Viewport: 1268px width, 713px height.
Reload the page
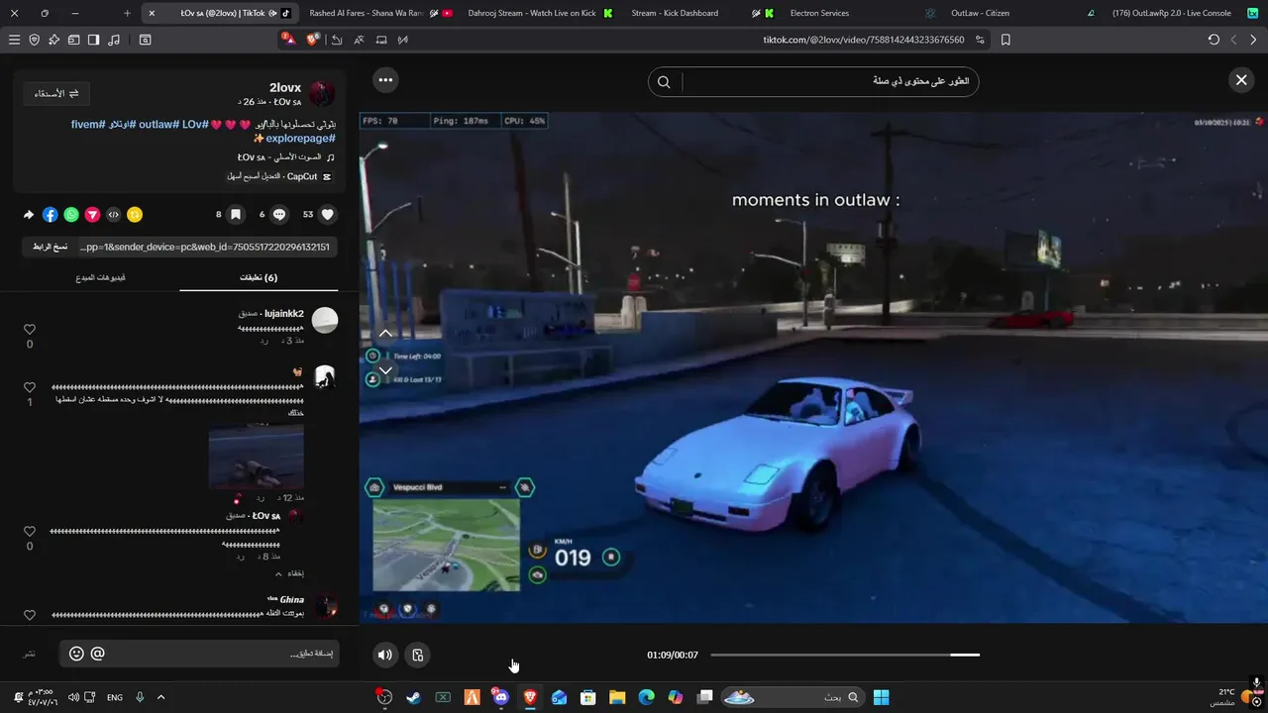1214,40
